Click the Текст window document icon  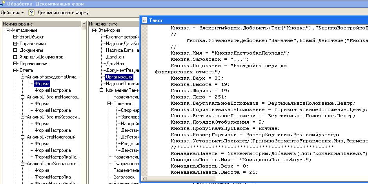[144, 20]
